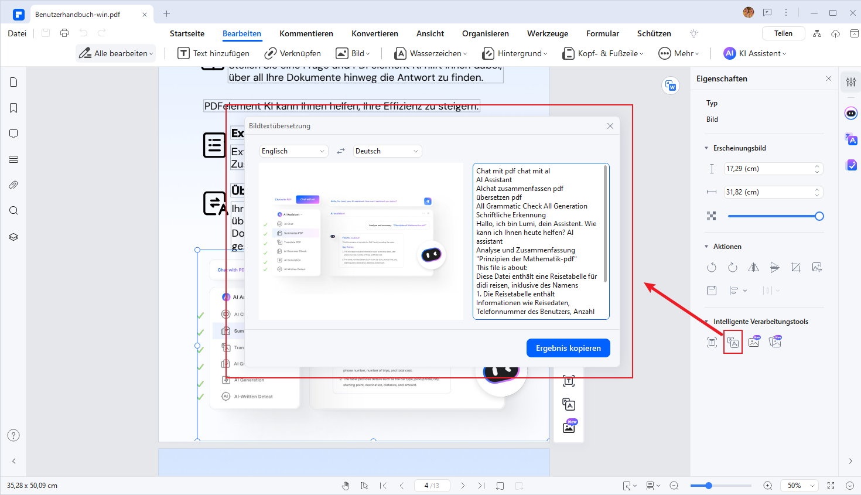Screen dimensions: 861x495
Task: Open the Lumi AI assistant sidebar icon
Action: click(851, 113)
